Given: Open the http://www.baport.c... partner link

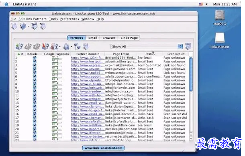Looking at the screenshot, I should click(87, 129).
